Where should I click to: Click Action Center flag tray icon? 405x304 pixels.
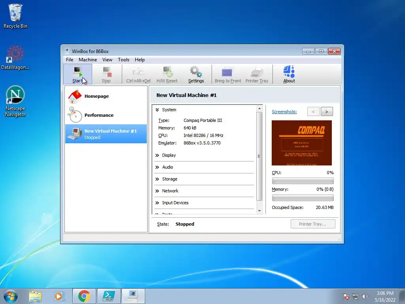pos(346,296)
